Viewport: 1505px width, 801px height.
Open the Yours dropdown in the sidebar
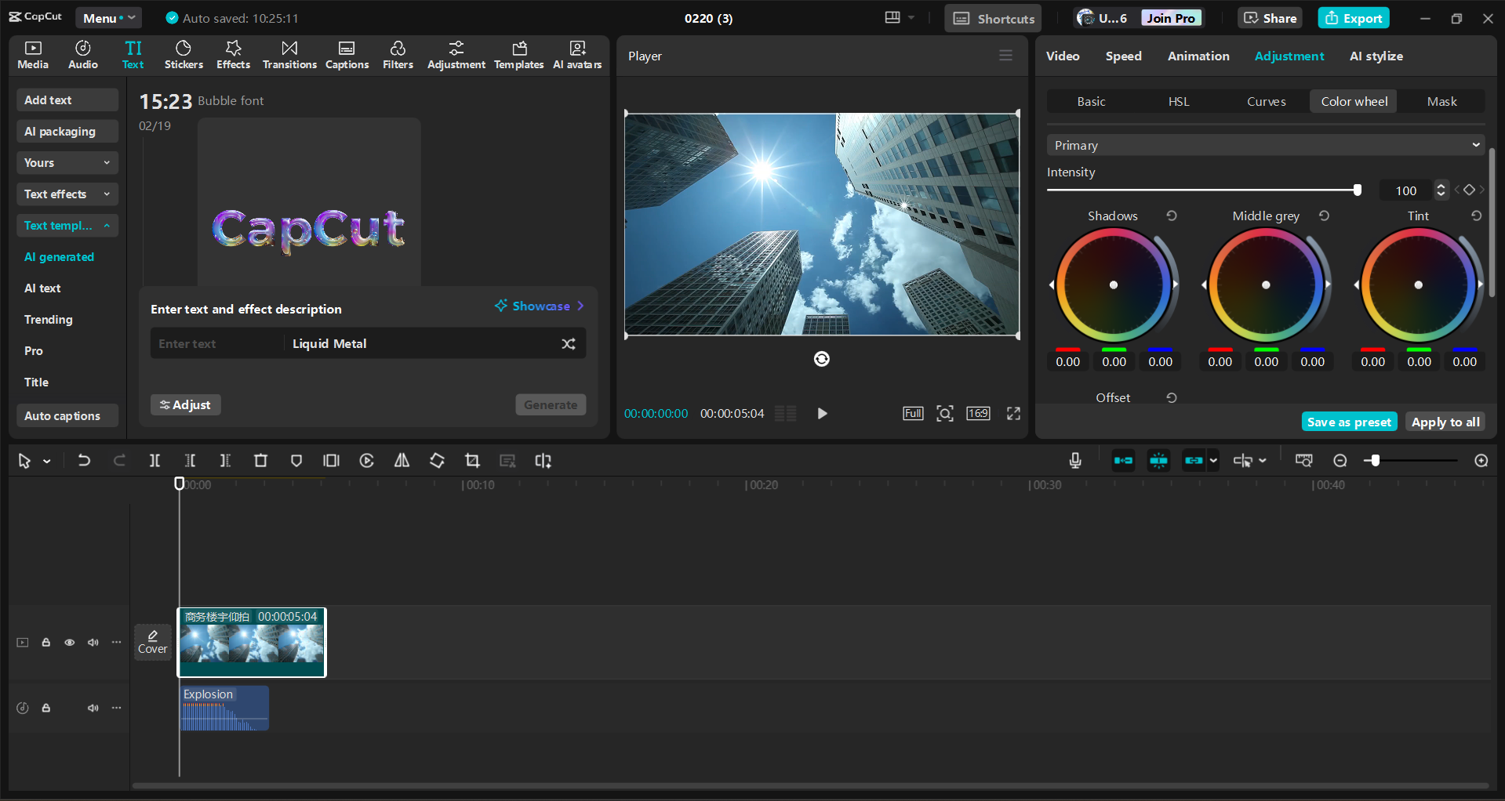click(67, 162)
